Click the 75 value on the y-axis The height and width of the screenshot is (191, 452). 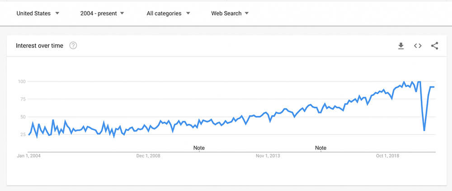24,99
